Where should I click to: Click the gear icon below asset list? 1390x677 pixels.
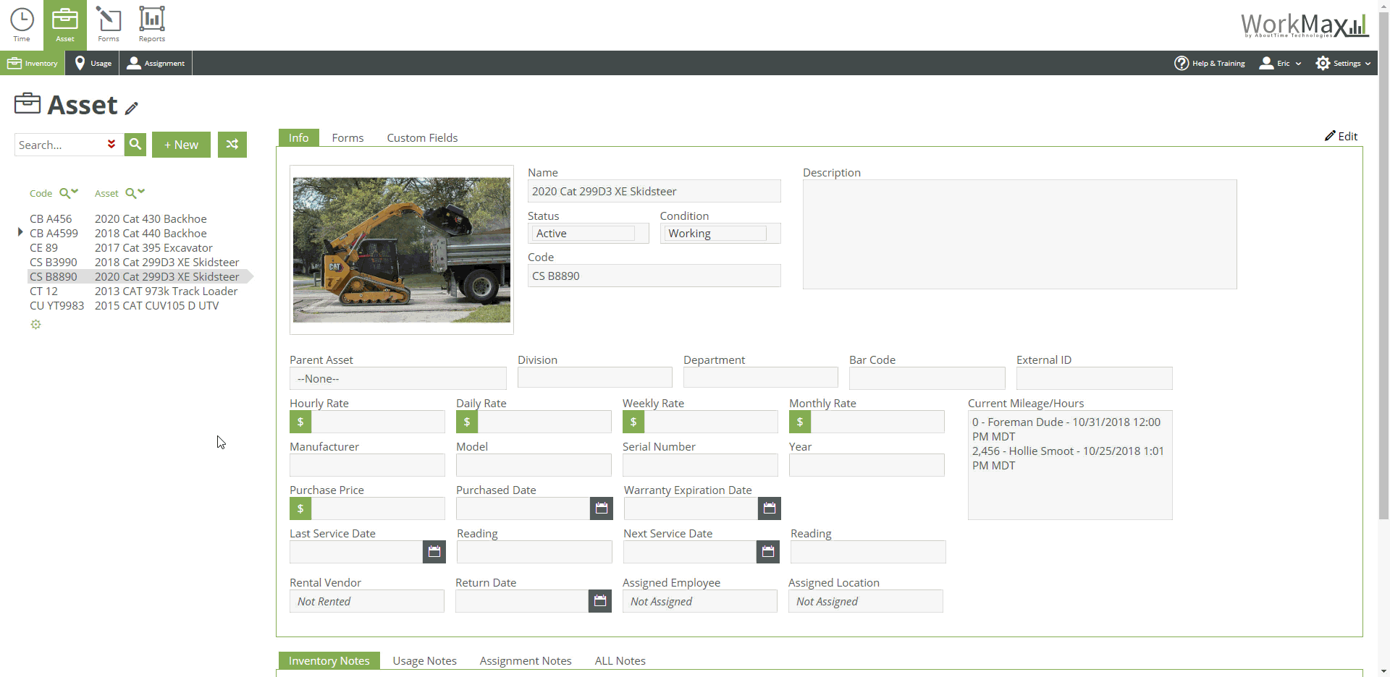pyautogui.click(x=35, y=325)
